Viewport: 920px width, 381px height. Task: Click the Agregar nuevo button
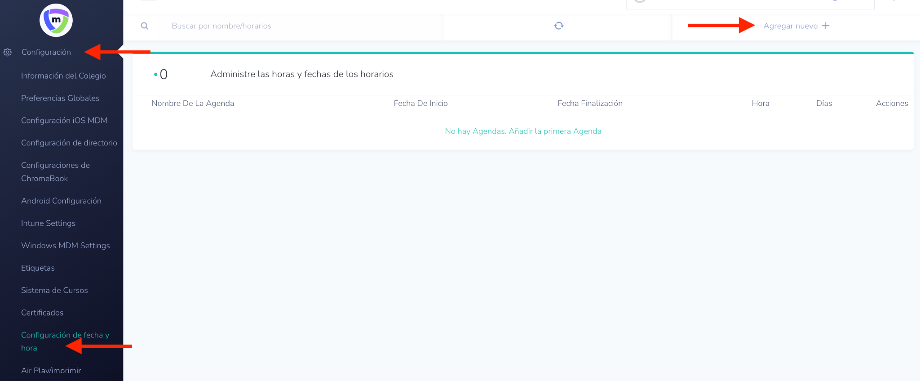pyautogui.click(x=791, y=26)
